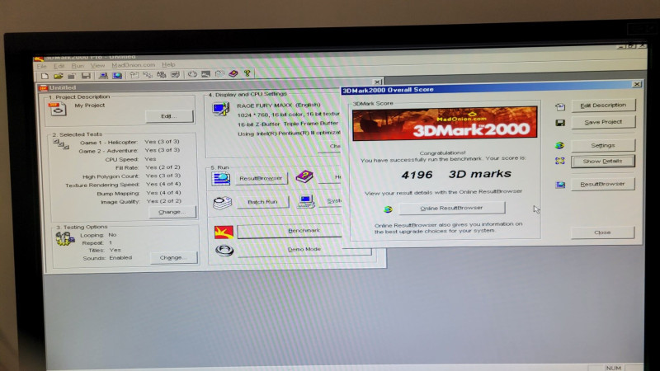Viewport: 660px width, 371px height.
Task: Click the Display and CPU Settings monitor icon
Action: coord(221,109)
